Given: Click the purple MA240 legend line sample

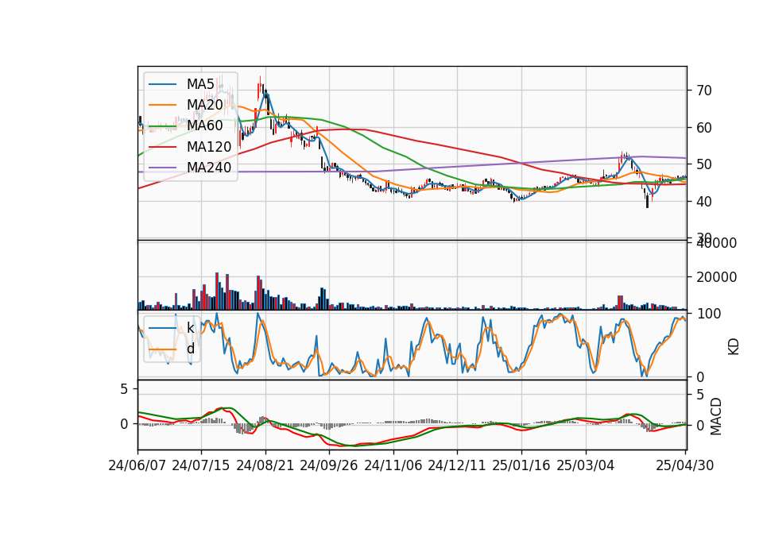Looking at the screenshot, I should tap(162, 168).
